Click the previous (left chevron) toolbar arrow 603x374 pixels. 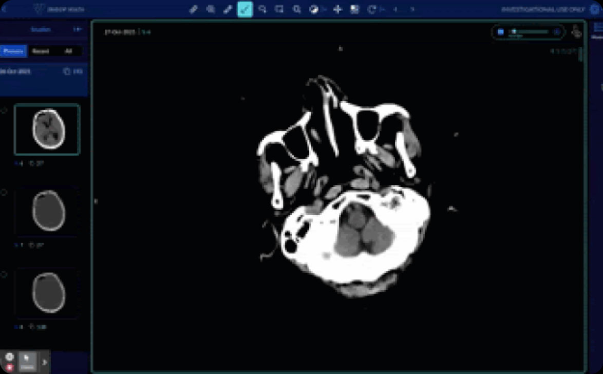click(395, 9)
